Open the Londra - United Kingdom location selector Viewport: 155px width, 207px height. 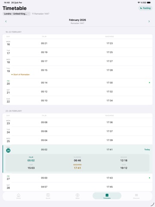pos(16,14)
